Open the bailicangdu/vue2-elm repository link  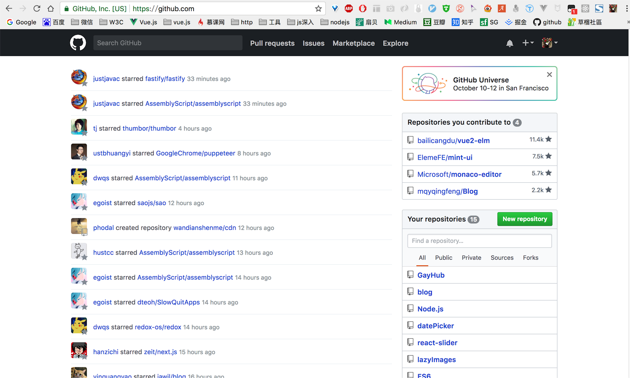(453, 140)
